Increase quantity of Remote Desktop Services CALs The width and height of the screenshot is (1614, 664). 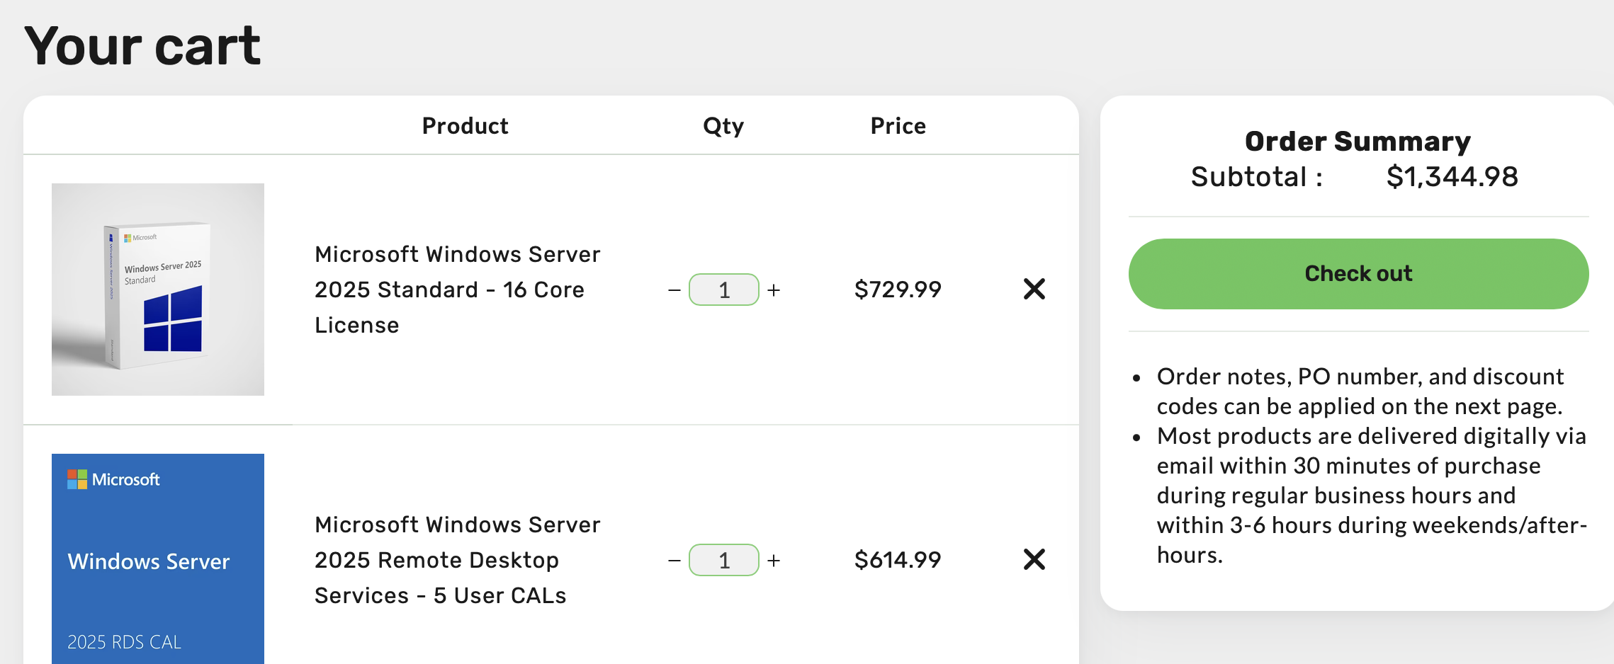[774, 561]
